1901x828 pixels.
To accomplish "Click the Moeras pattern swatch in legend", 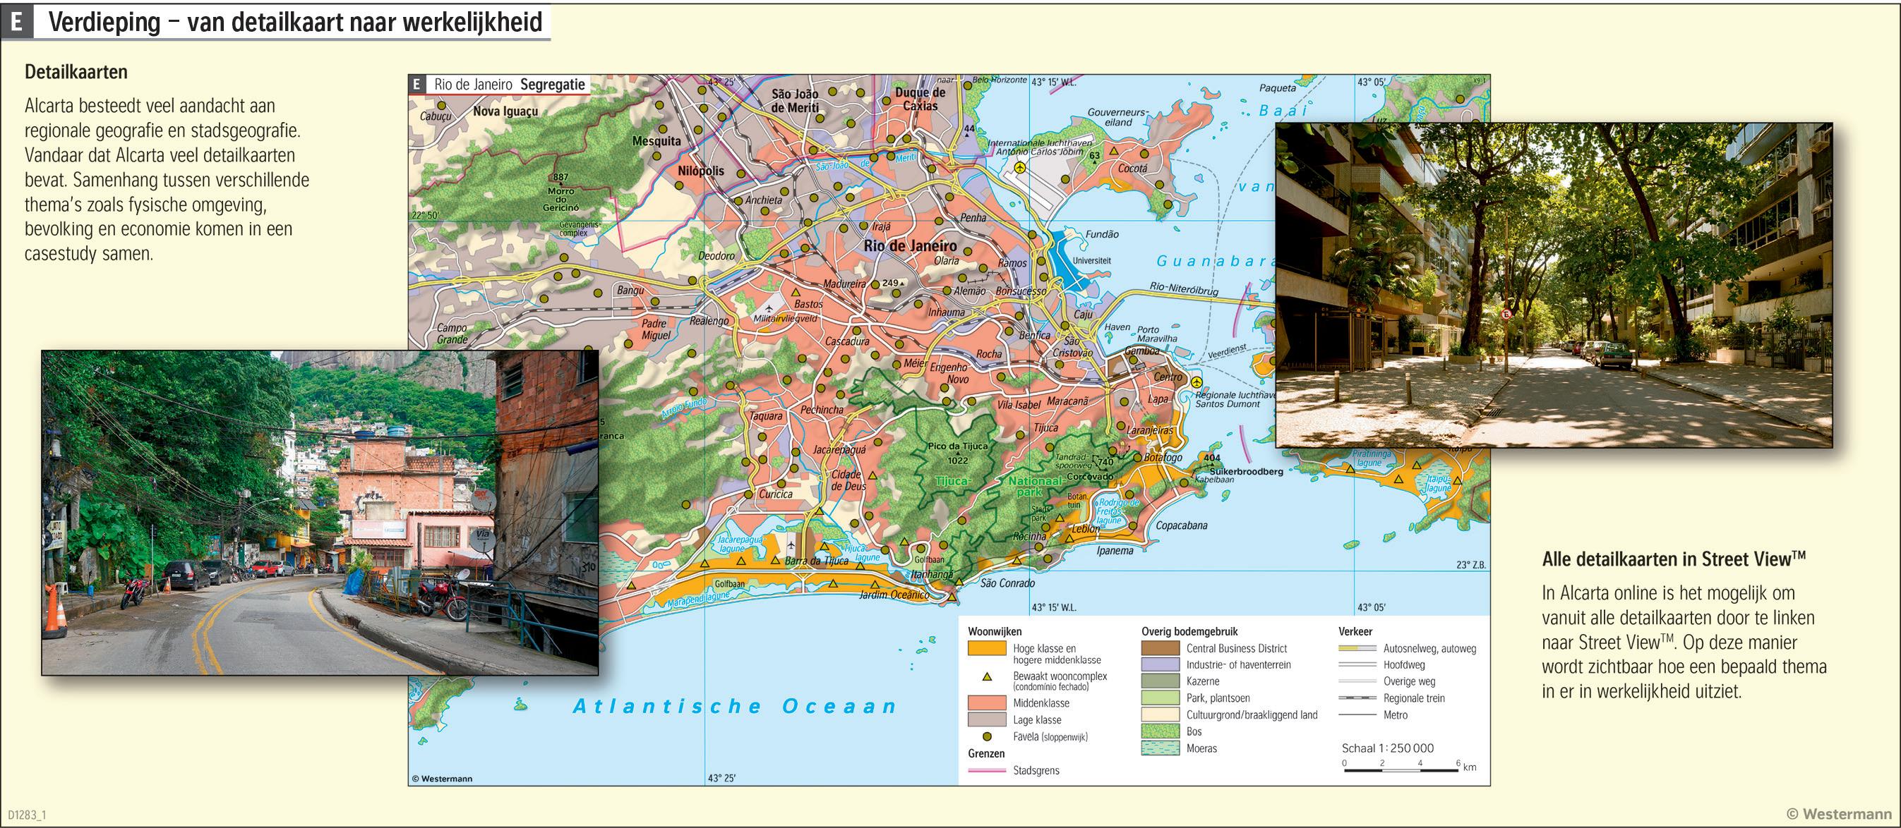I will click(x=1160, y=748).
